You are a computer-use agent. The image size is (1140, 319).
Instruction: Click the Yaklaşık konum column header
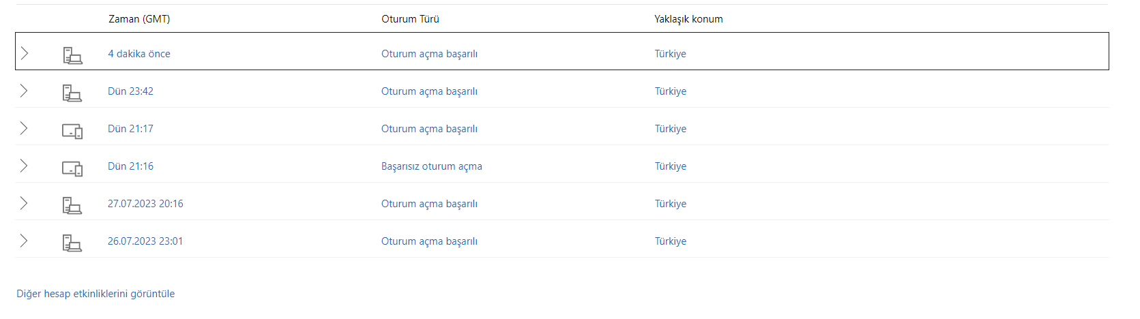coord(688,19)
